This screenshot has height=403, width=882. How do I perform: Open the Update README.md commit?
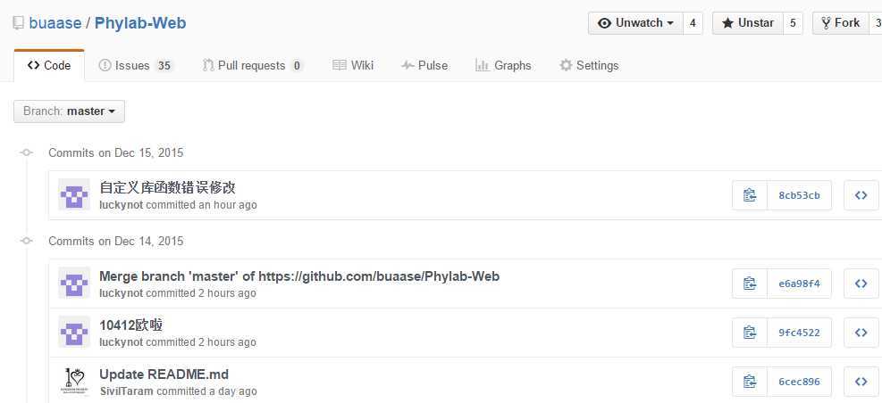pos(164,374)
